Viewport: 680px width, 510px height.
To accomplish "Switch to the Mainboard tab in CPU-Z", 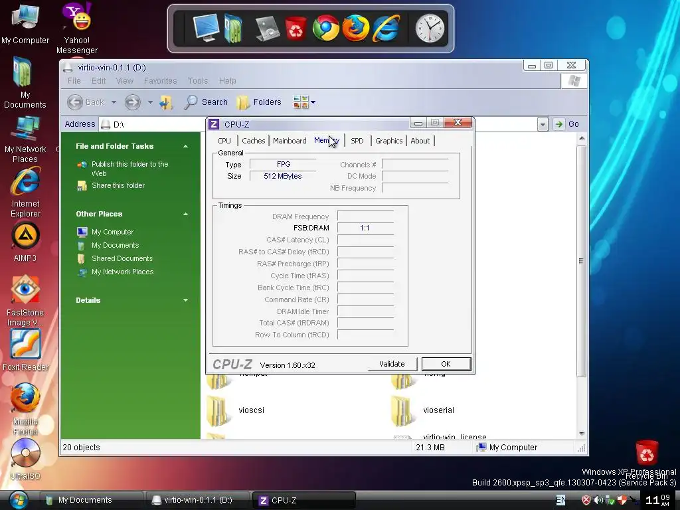I will click(x=290, y=141).
